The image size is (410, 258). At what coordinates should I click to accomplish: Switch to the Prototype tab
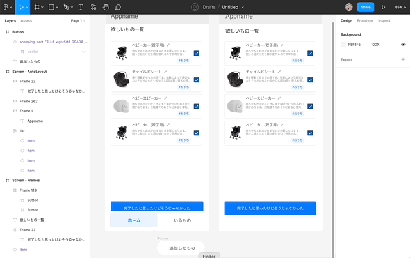(x=365, y=20)
